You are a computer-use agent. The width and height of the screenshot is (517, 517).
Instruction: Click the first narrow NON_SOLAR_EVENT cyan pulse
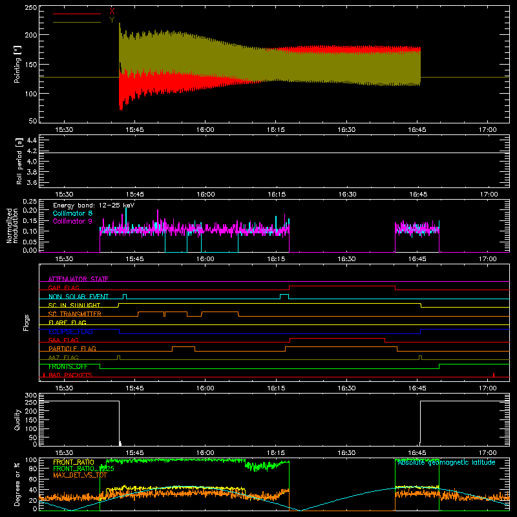click(x=125, y=297)
